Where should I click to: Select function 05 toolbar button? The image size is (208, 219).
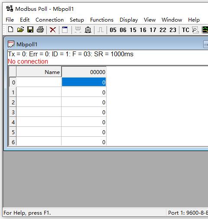pyautogui.click(x=113, y=30)
